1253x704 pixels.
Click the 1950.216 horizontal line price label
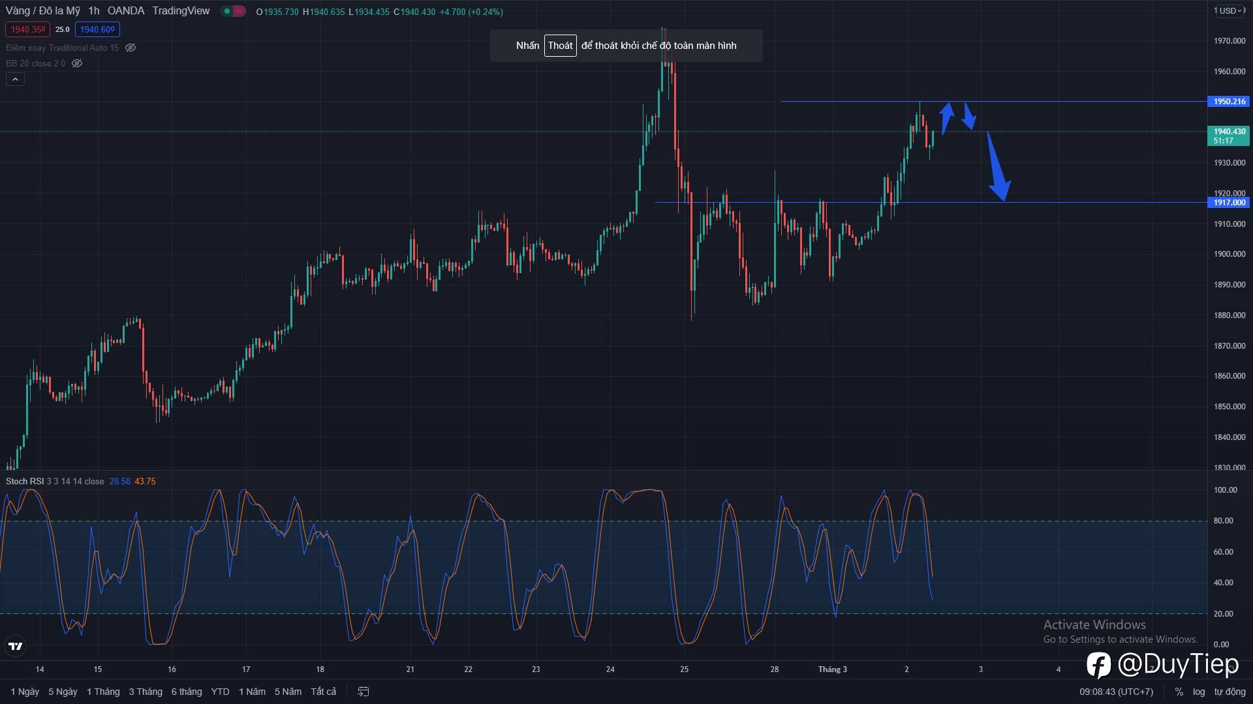coord(1230,102)
